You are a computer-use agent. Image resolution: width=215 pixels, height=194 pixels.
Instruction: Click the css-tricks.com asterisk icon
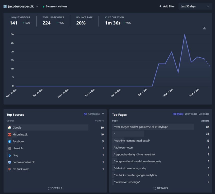pos(9,169)
